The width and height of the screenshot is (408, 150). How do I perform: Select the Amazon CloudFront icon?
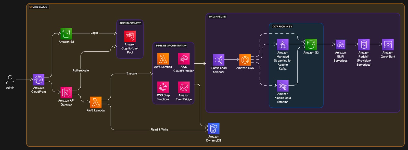coord(39,80)
